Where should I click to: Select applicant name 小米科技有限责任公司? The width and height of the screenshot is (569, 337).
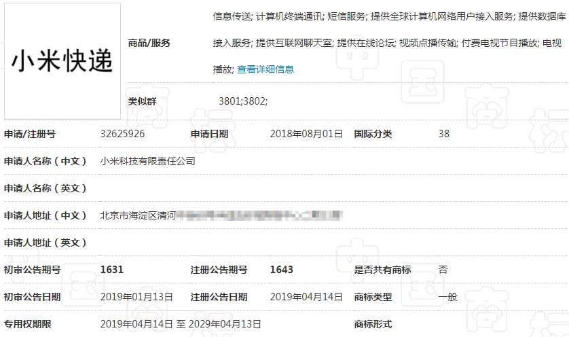(148, 161)
